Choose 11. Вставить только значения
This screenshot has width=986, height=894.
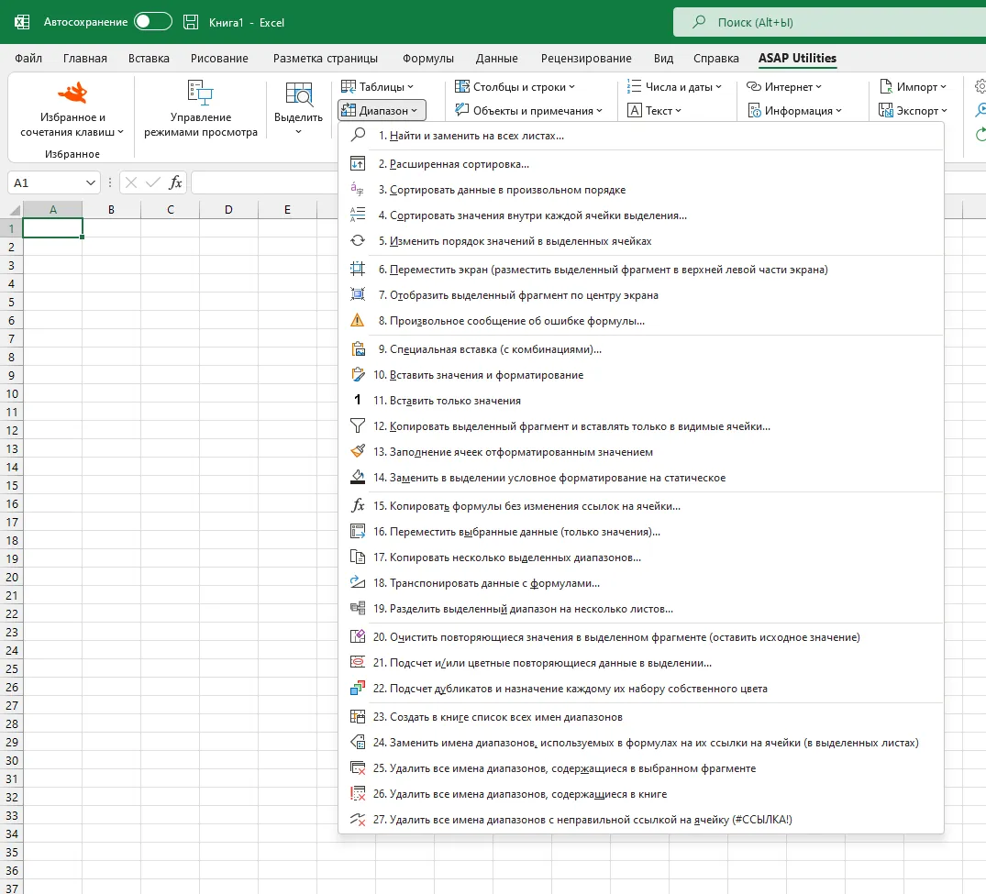click(x=641, y=401)
